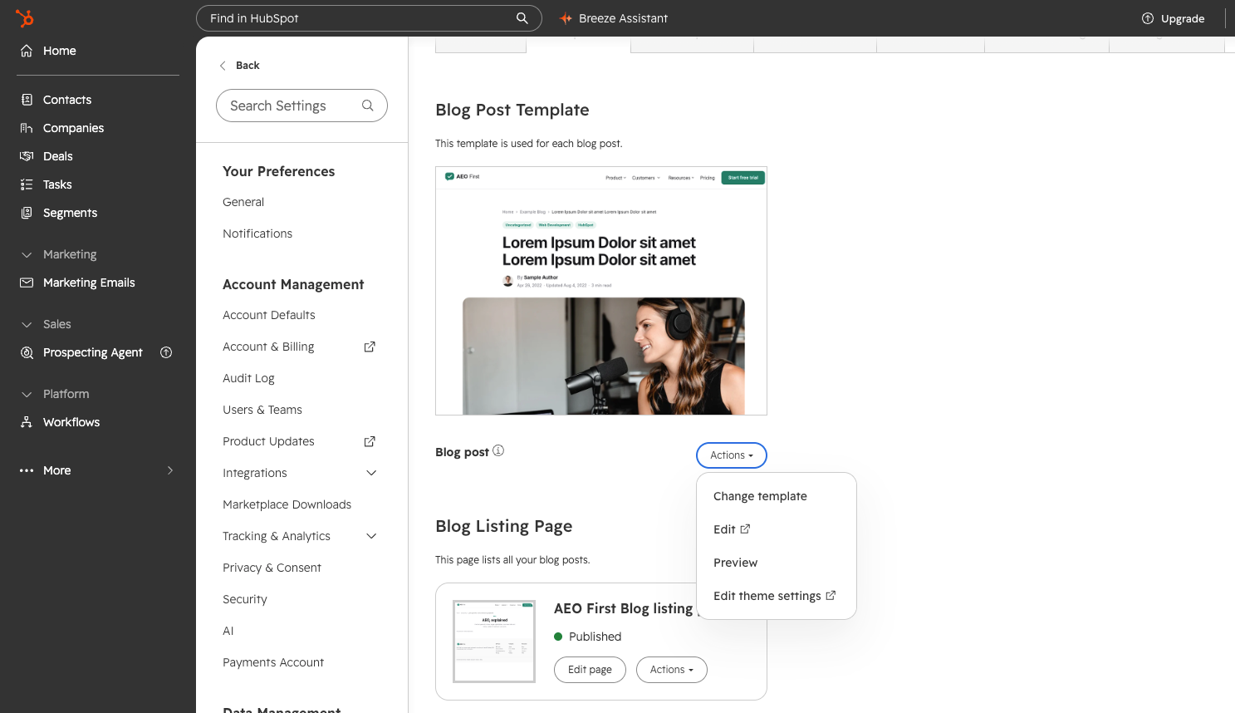Image resolution: width=1235 pixels, height=713 pixels.
Task: Click the AEO First Blog listing thumbnail
Action: point(494,642)
